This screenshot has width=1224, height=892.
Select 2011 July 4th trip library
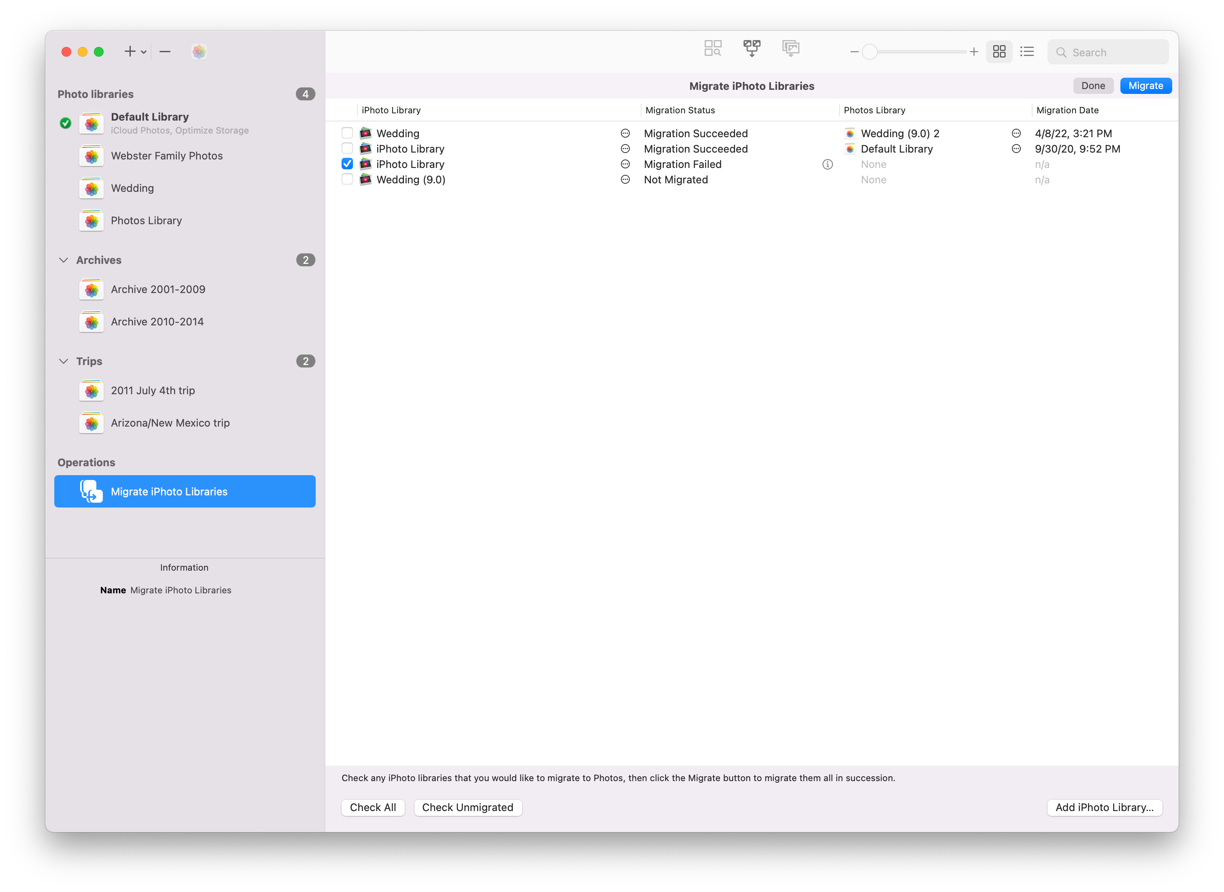click(x=185, y=391)
